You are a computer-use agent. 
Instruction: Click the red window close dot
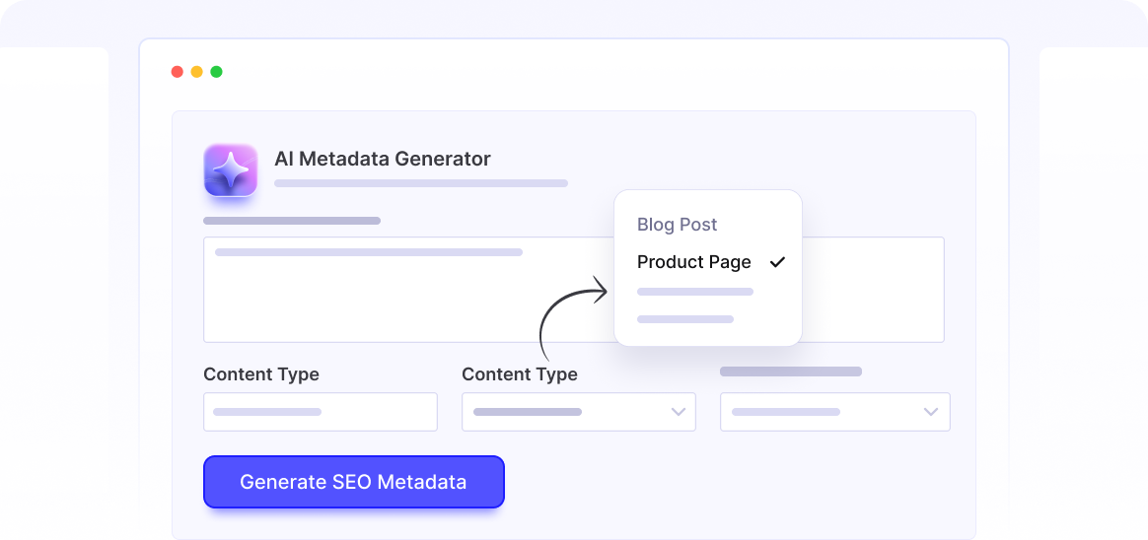178,72
